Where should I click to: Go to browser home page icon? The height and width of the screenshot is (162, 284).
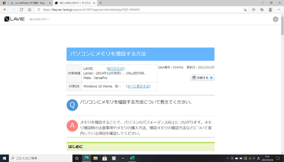coord(30,9)
